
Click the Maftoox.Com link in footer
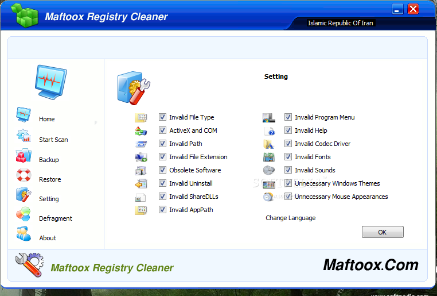tap(371, 265)
